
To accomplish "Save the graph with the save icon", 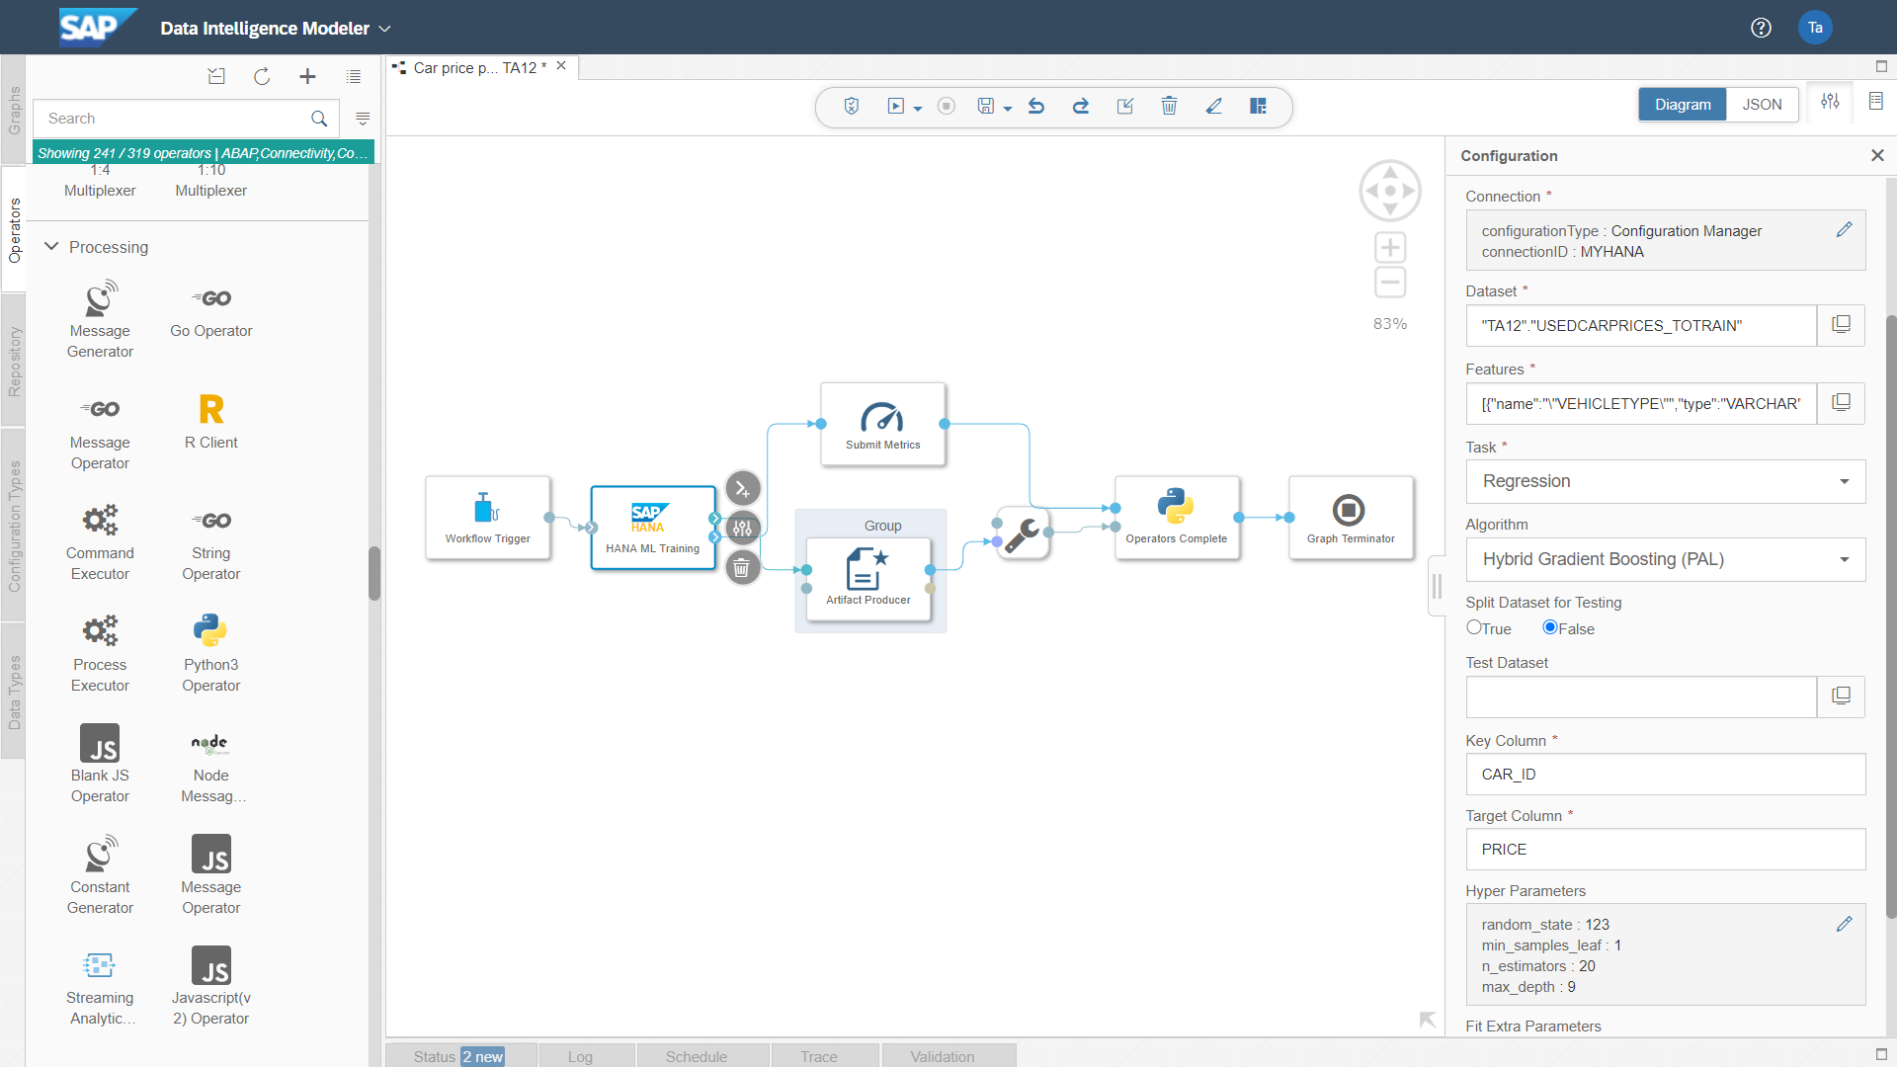I will click(x=986, y=106).
